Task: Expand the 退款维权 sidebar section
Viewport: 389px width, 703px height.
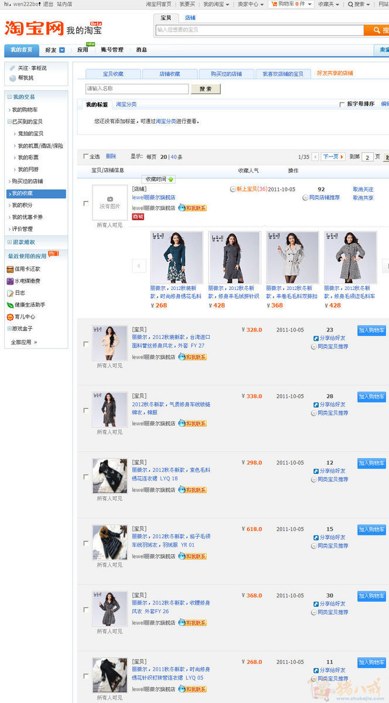Action: coord(9,242)
